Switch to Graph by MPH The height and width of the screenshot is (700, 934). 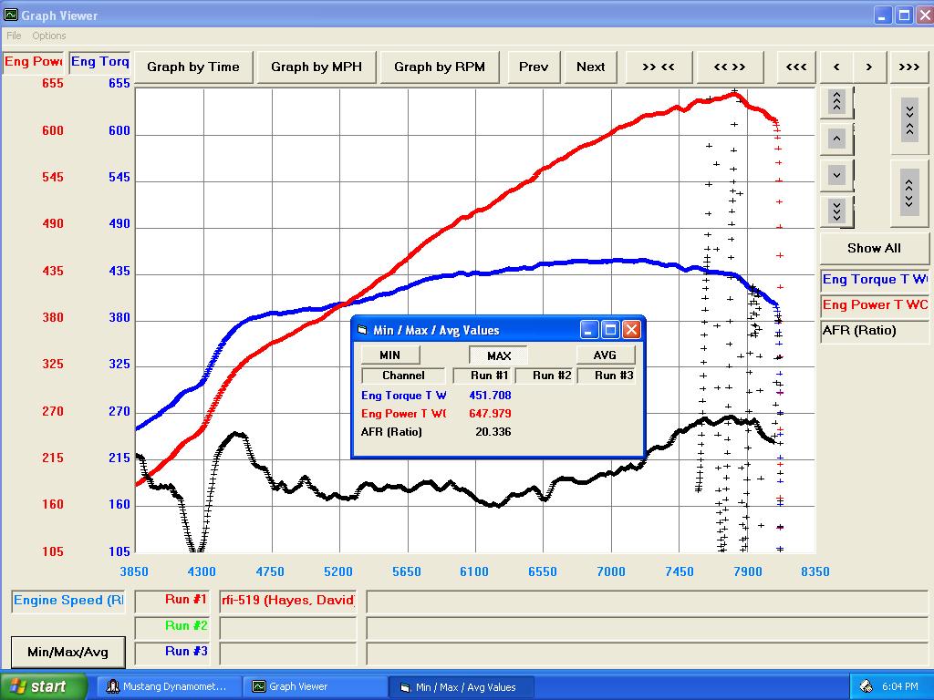(x=317, y=67)
